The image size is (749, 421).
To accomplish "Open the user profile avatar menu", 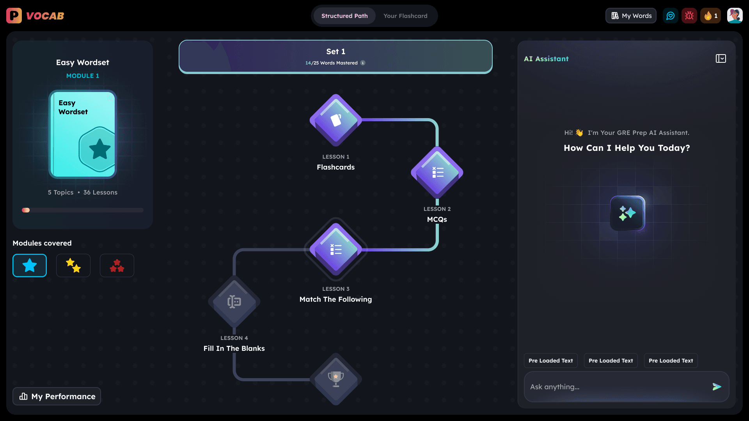I will pos(735,16).
